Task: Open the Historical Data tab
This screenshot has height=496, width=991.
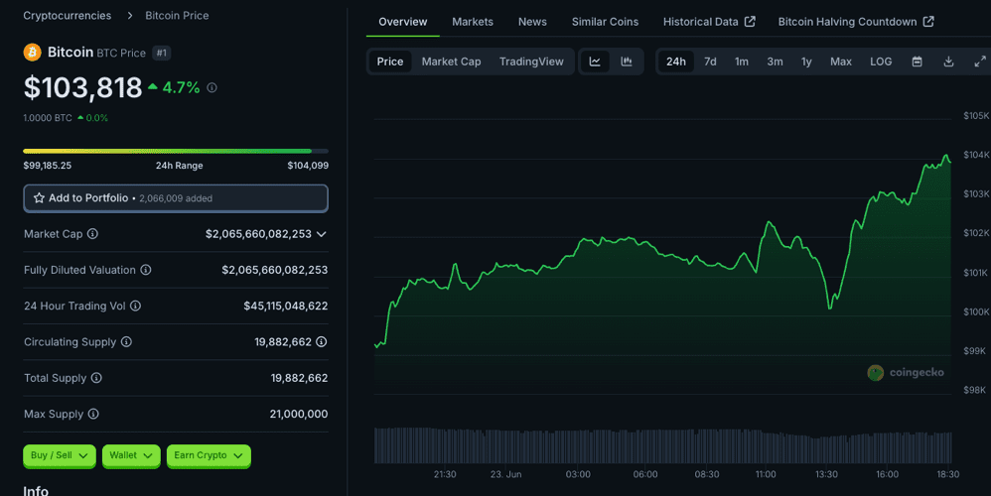Action: click(709, 22)
